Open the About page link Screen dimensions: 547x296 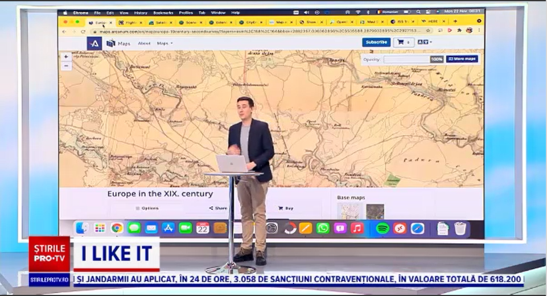tap(144, 43)
